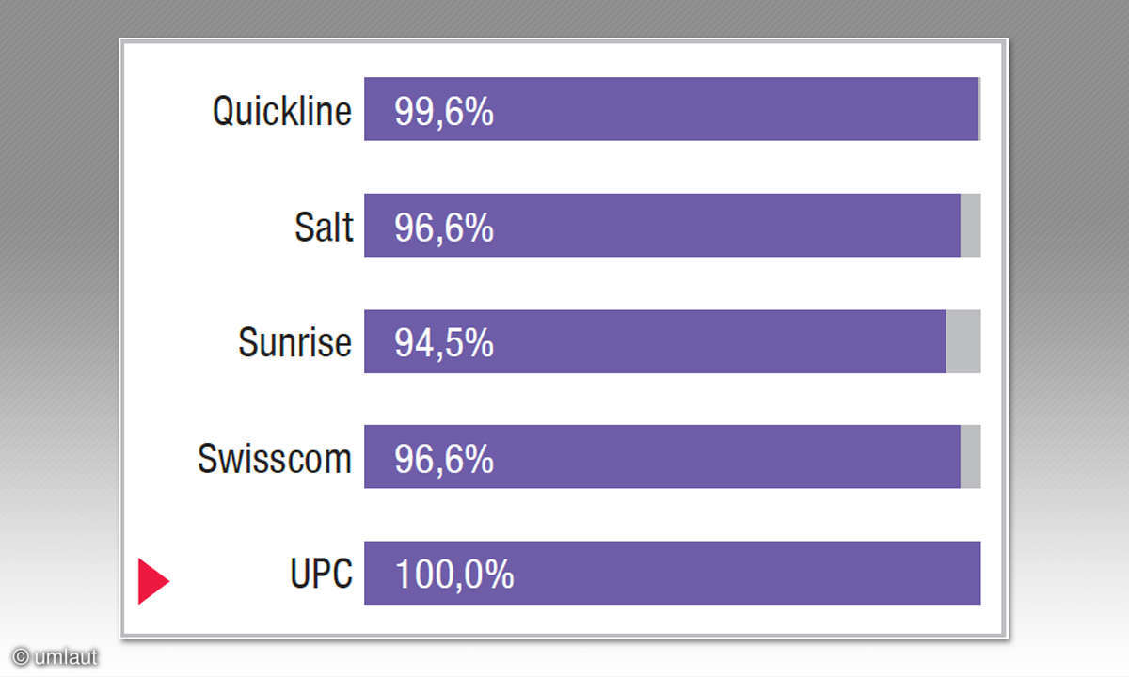Select the Sunrise label

294,343
